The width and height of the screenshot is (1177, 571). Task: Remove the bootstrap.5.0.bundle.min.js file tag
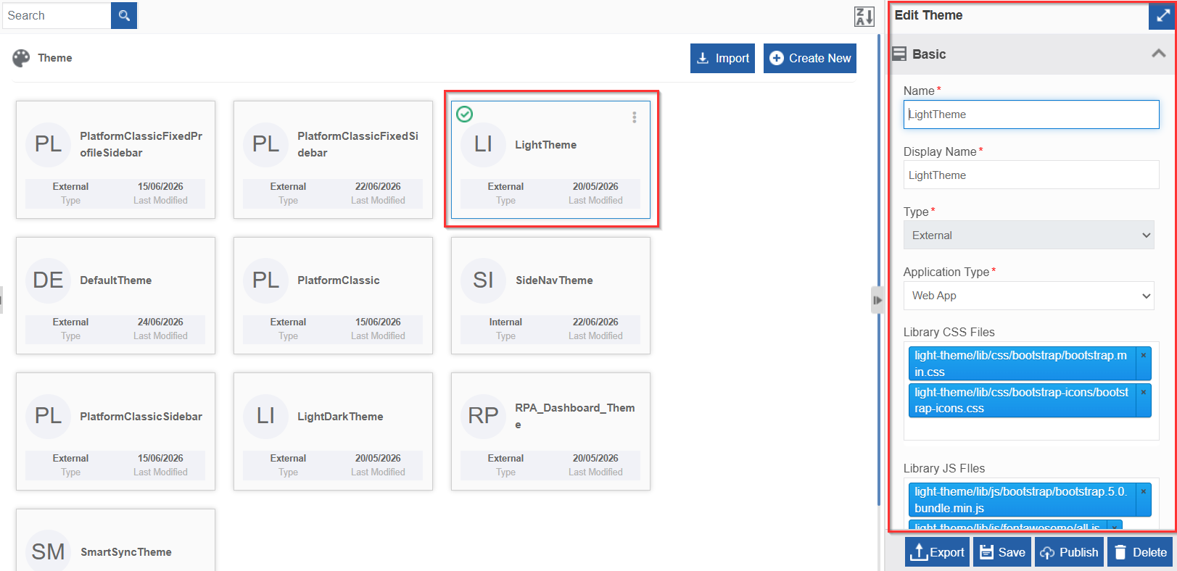coord(1143,491)
